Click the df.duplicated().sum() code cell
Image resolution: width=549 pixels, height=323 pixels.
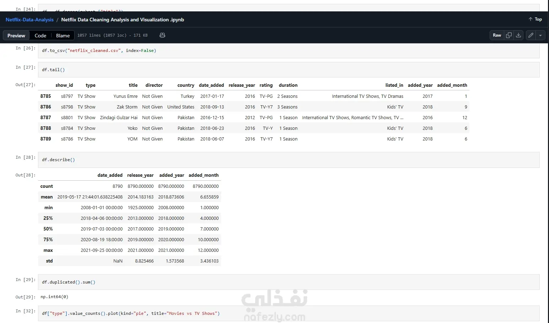click(x=289, y=282)
